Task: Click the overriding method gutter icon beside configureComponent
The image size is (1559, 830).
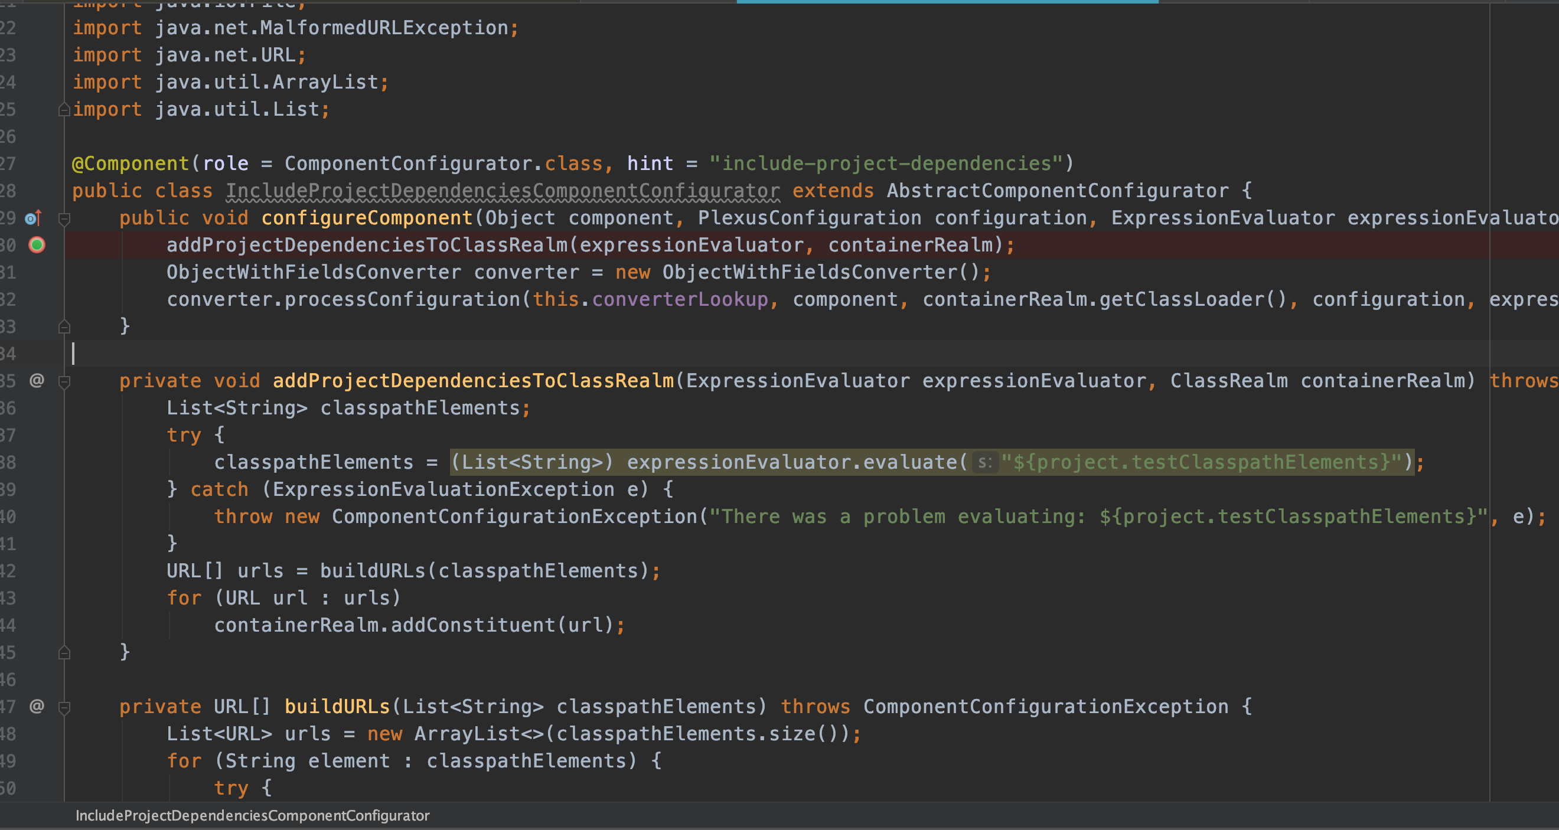Action: pyautogui.click(x=33, y=218)
